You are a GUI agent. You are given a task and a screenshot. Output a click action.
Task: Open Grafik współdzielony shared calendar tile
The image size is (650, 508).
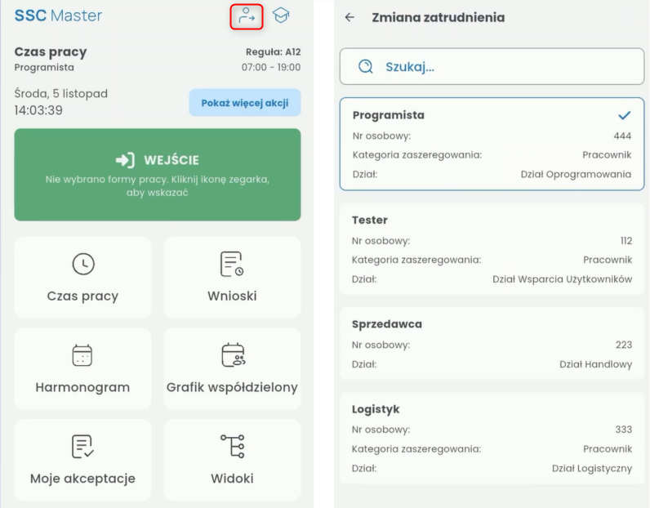[232, 368]
